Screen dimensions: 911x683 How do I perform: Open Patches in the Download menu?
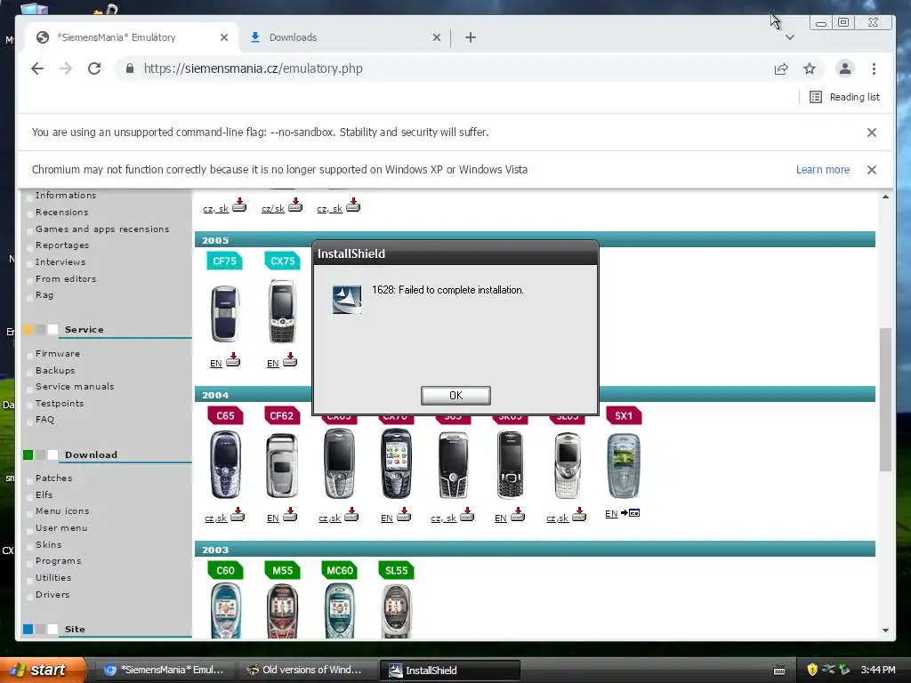53,478
